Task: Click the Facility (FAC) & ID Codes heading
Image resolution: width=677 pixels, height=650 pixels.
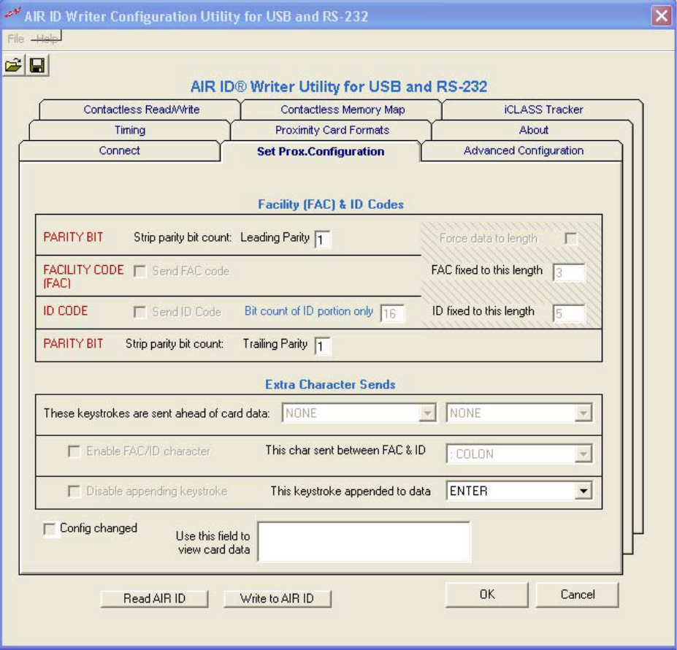Action: (x=331, y=204)
